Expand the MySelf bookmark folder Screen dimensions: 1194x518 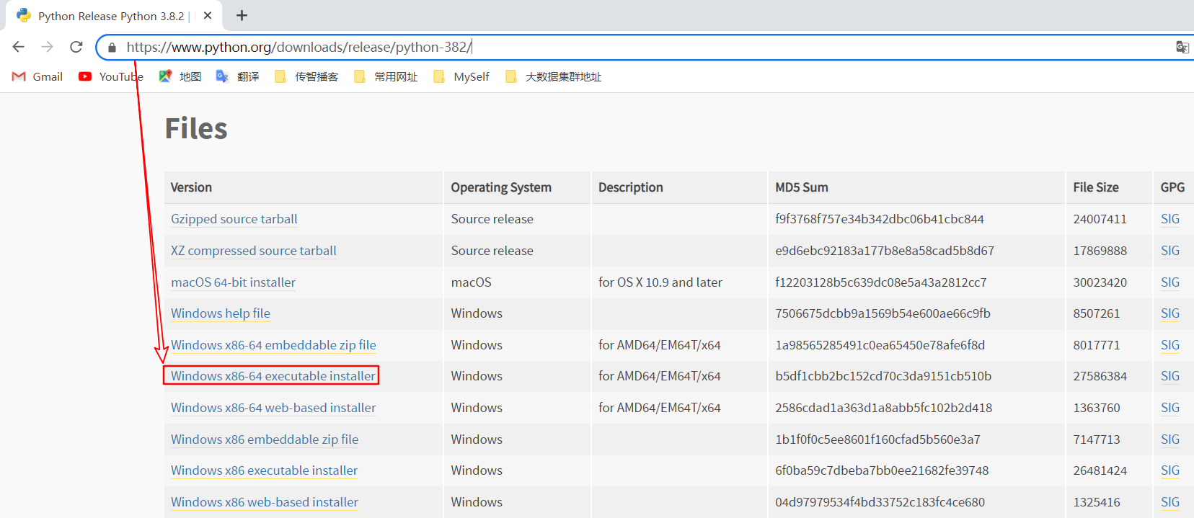tap(461, 76)
